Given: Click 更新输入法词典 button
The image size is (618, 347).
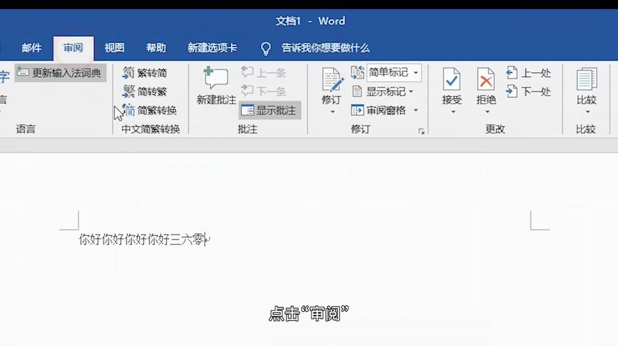Looking at the screenshot, I should tap(60, 73).
